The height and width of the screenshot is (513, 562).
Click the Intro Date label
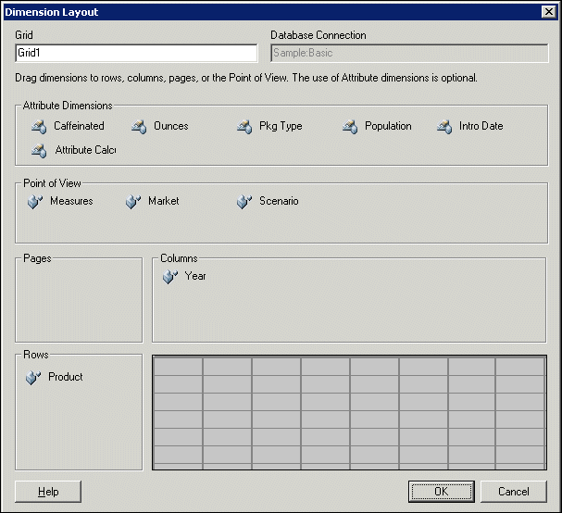pyautogui.click(x=481, y=126)
